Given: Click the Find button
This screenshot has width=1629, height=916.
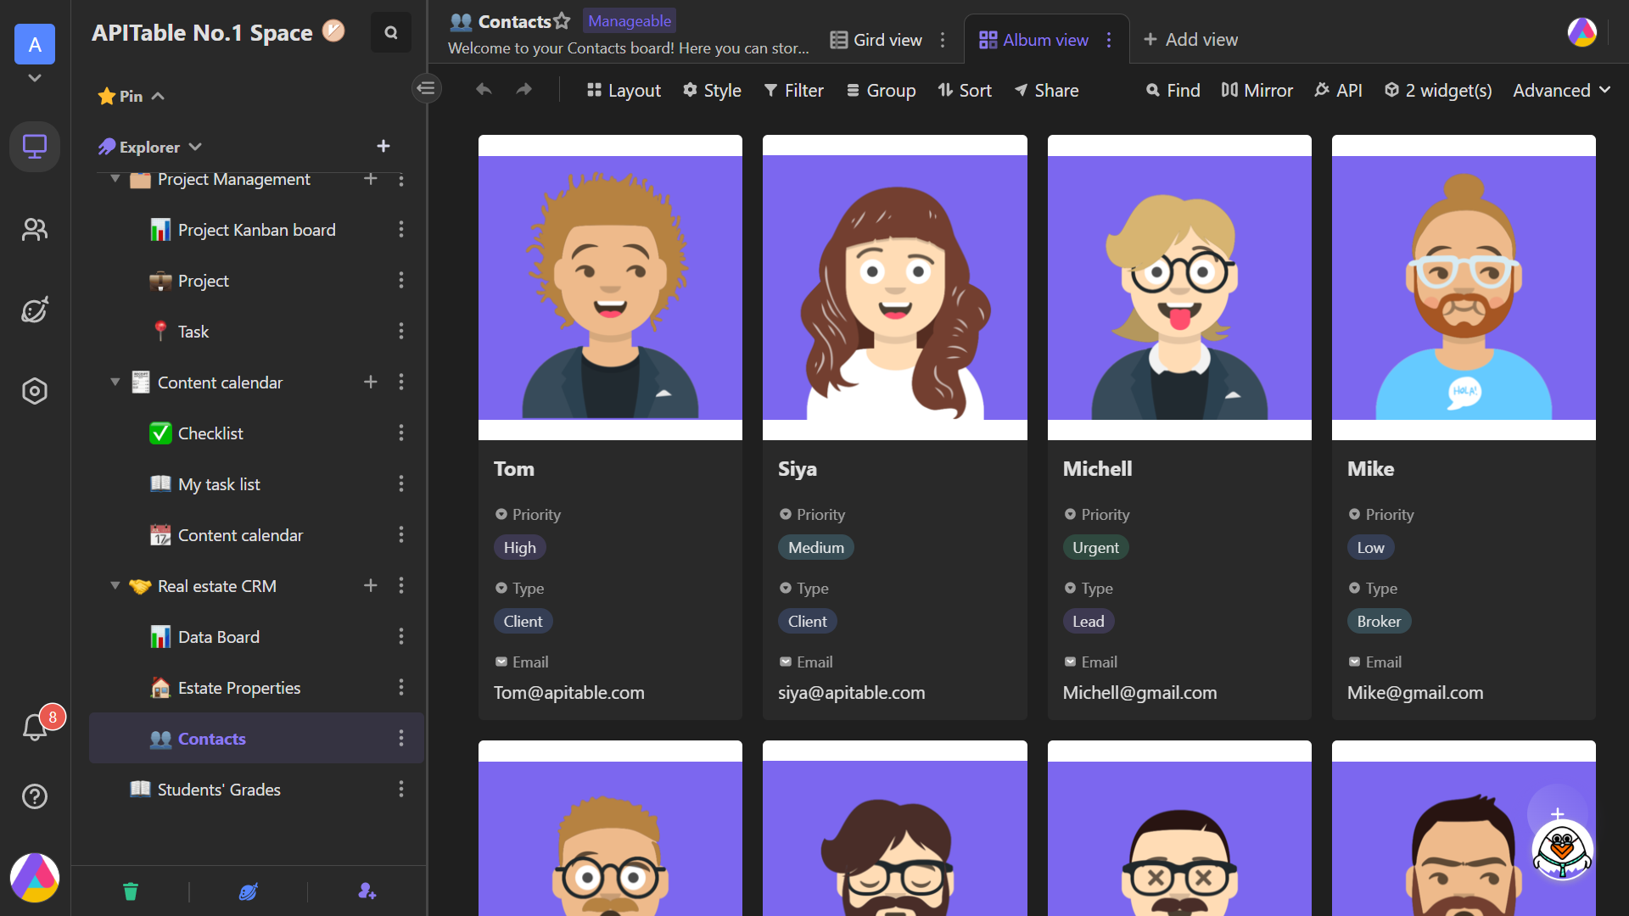Looking at the screenshot, I should [x=1173, y=90].
